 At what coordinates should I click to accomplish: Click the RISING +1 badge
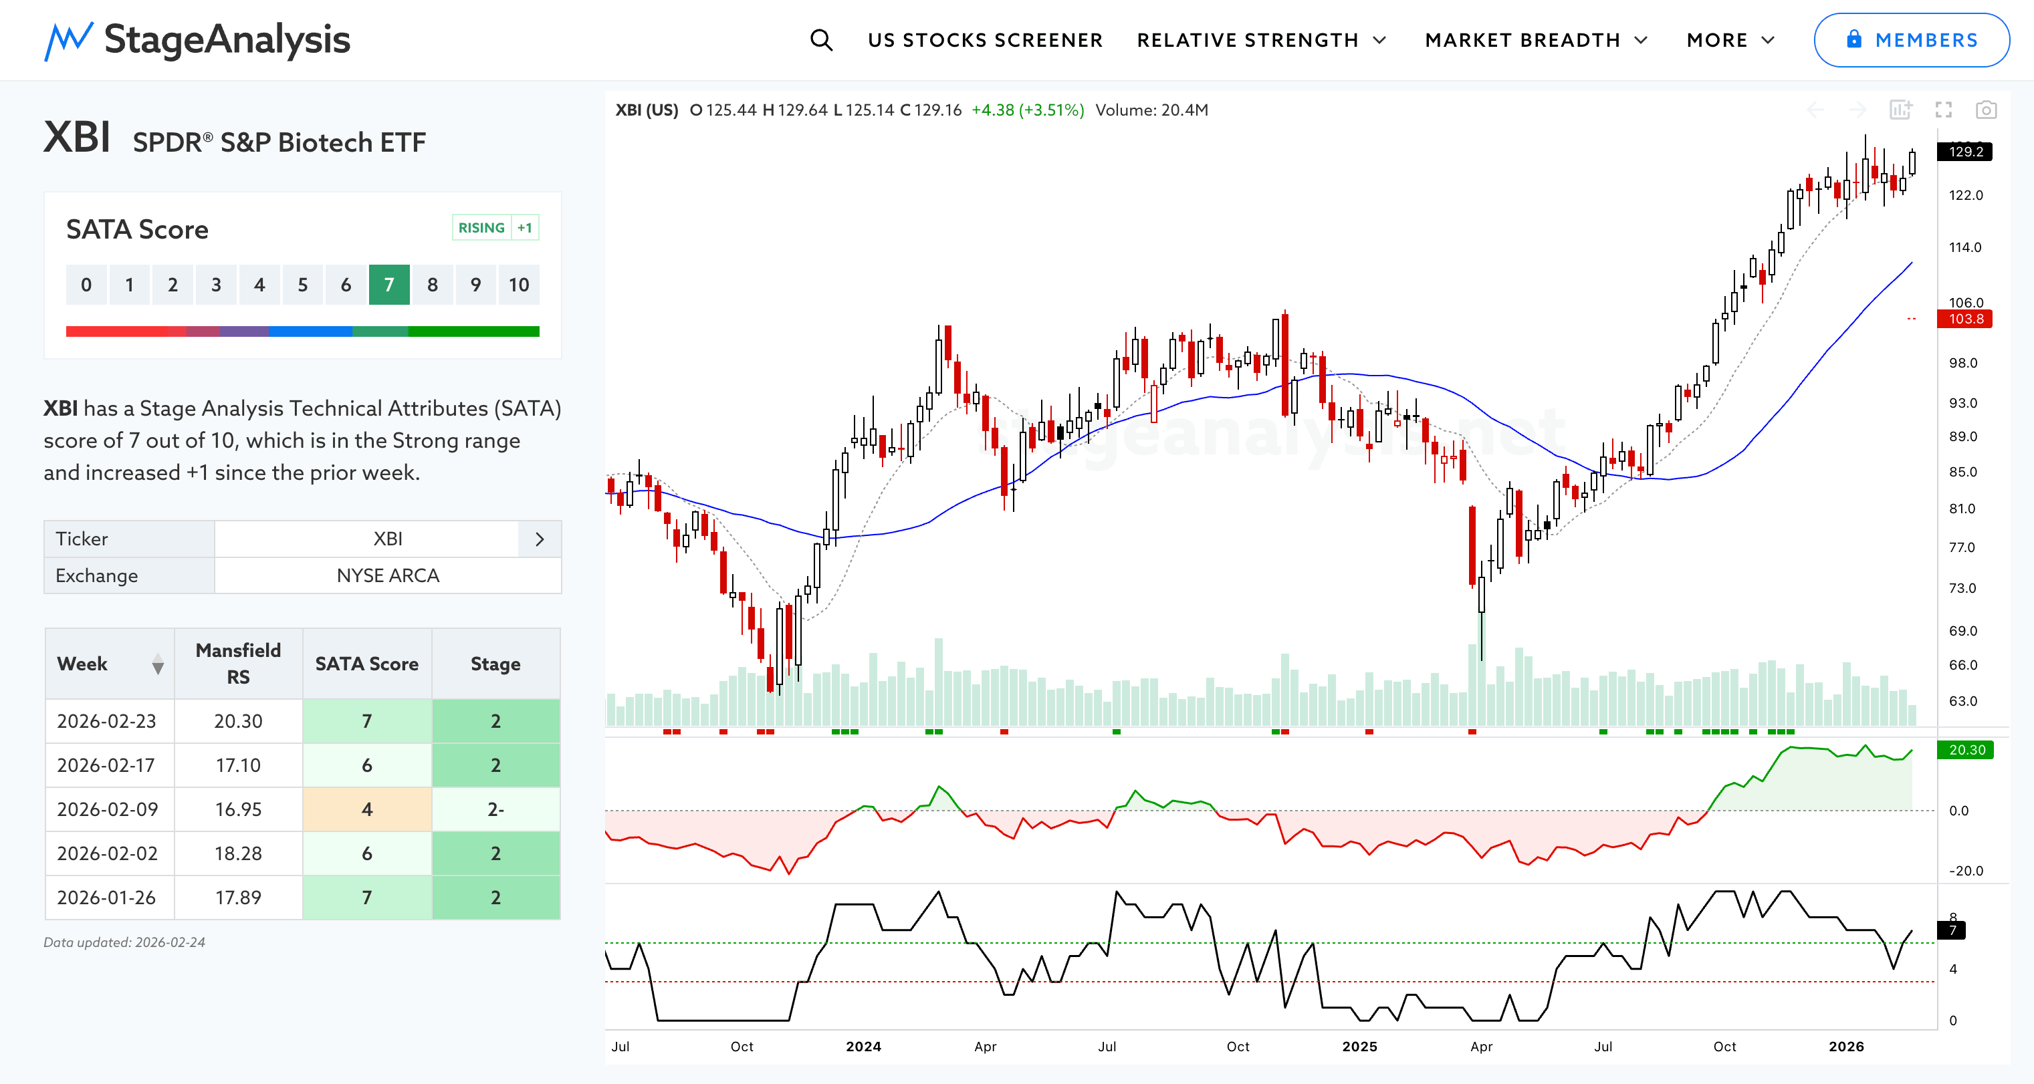pos(495,228)
